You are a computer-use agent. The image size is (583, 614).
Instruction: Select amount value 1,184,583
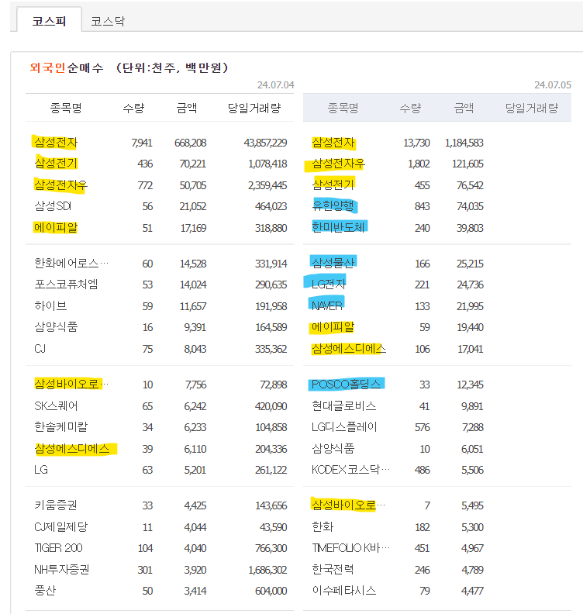(464, 143)
